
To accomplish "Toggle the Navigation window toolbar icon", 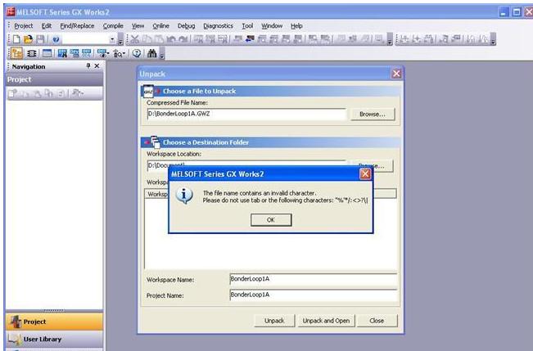I will coord(16,53).
